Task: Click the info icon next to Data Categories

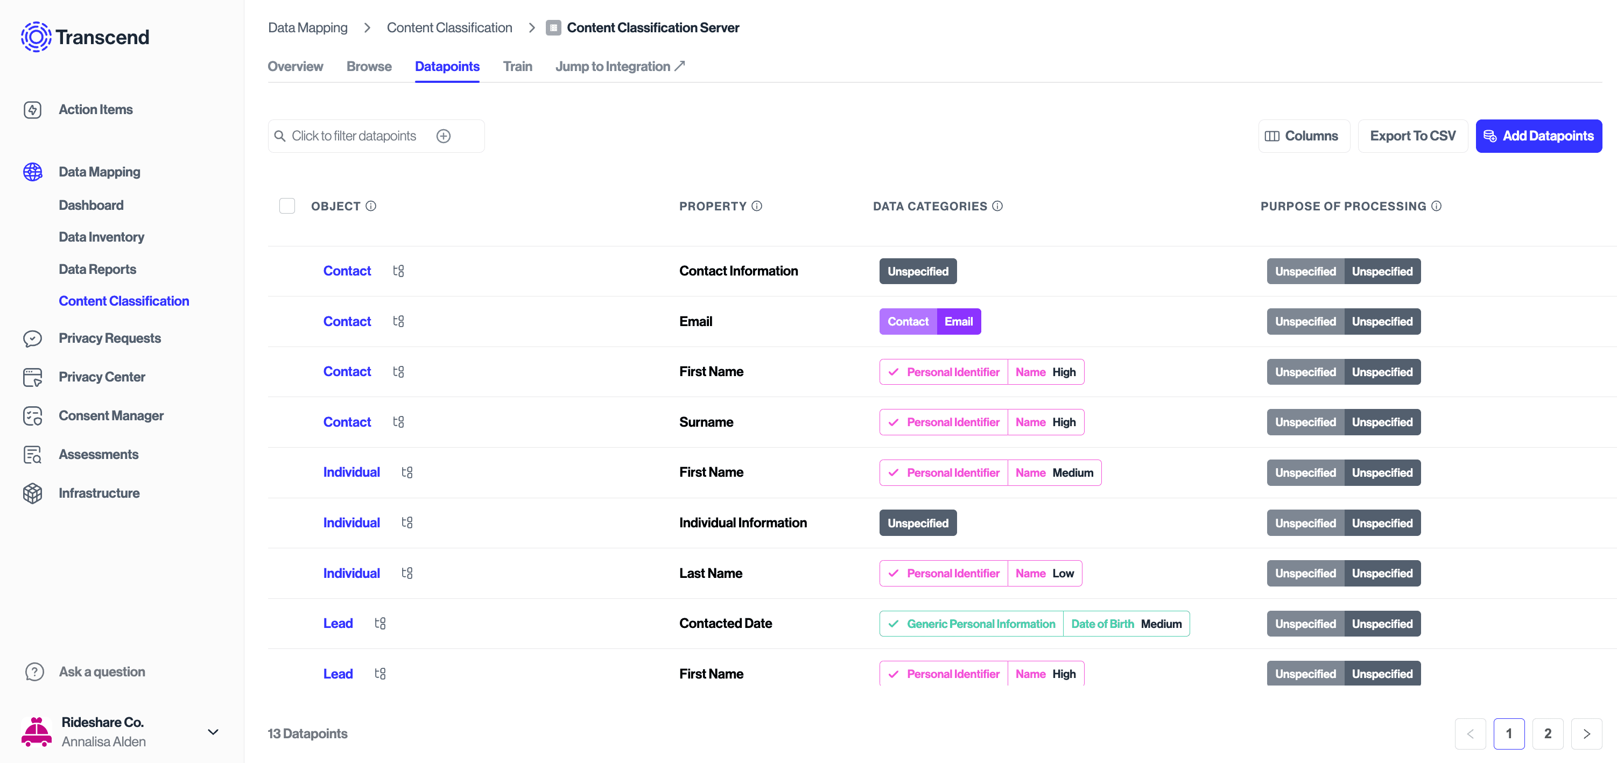Action: 997,207
